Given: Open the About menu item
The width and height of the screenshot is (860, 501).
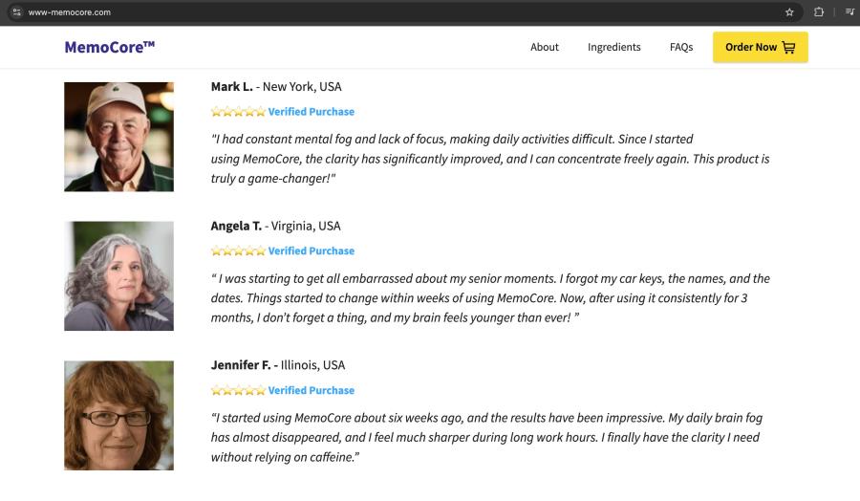Looking at the screenshot, I should 545,47.
